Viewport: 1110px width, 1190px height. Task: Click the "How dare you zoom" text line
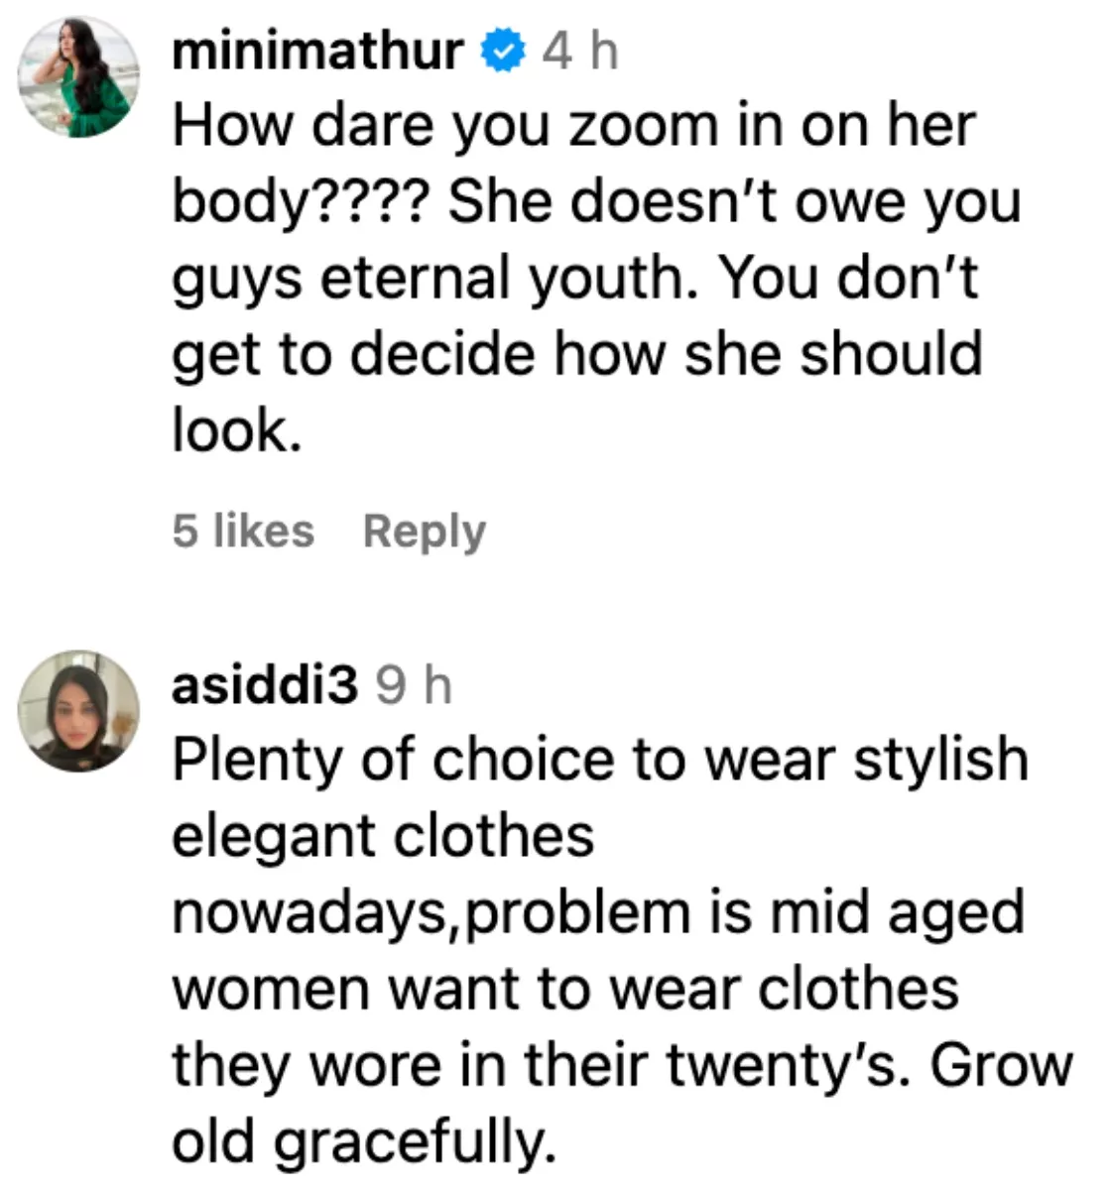coord(573,126)
